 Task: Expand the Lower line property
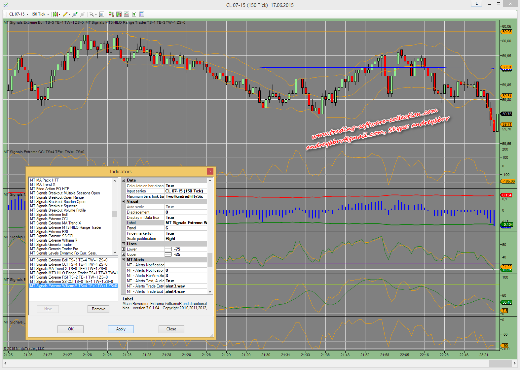click(124, 249)
